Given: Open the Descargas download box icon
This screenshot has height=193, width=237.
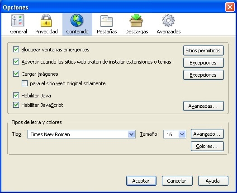Looking at the screenshot, I should (x=136, y=20).
